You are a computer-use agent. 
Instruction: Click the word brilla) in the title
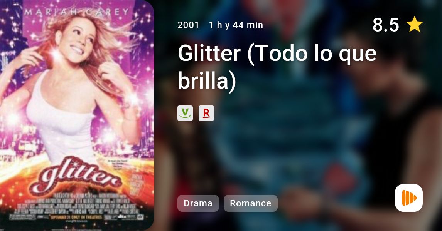pos(207,80)
